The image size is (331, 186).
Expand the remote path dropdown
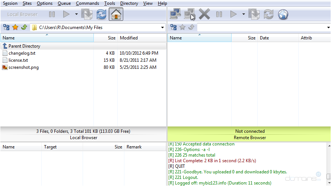(x=328, y=28)
